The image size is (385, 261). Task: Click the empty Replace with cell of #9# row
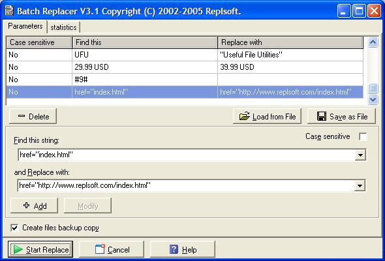[x=290, y=80]
